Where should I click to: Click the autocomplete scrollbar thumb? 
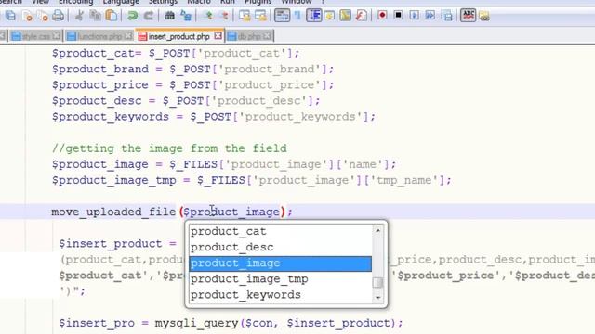[377, 282]
